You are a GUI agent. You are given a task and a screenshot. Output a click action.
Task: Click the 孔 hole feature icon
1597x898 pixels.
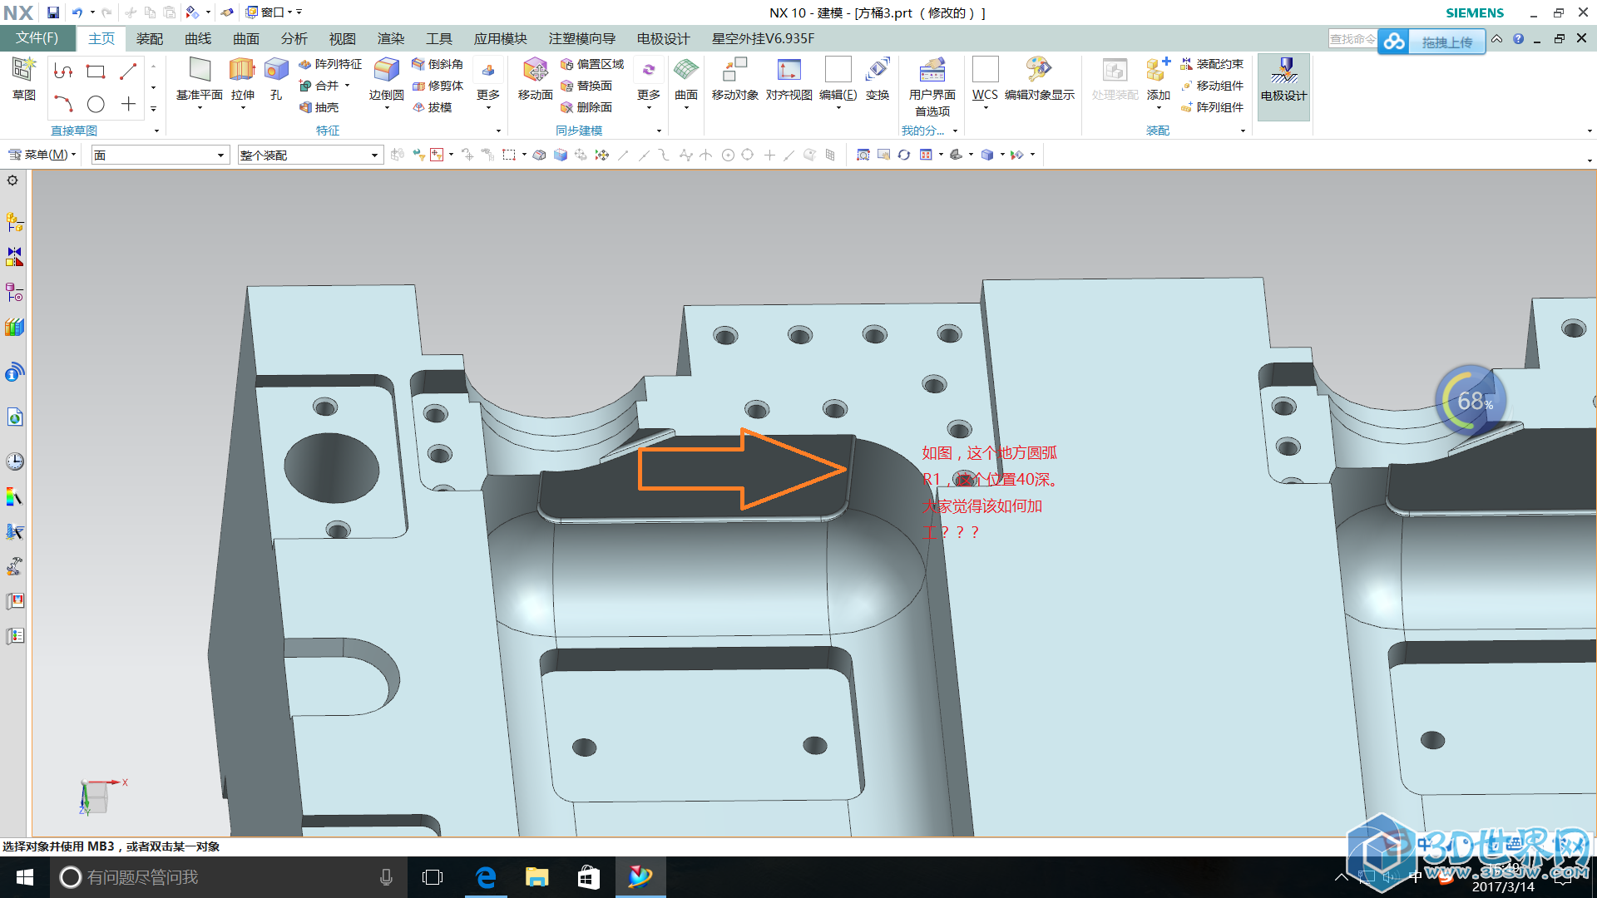click(x=276, y=70)
